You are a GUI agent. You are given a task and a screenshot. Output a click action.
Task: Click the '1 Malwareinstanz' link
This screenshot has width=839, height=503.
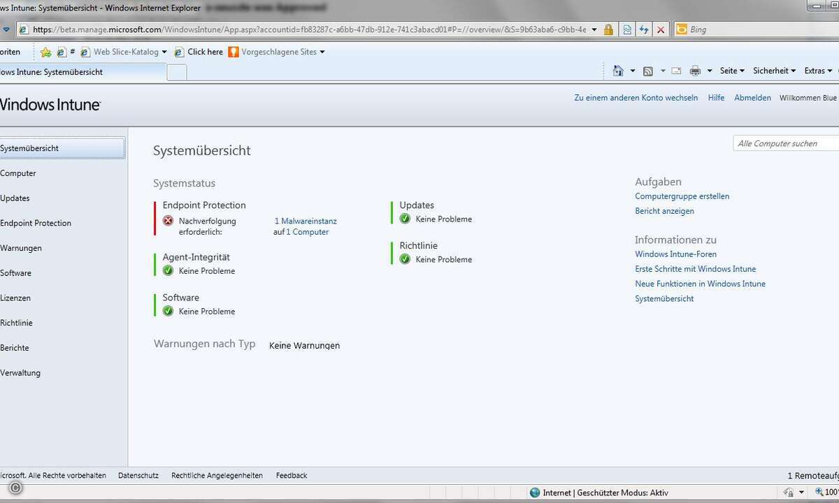pos(306,221)
